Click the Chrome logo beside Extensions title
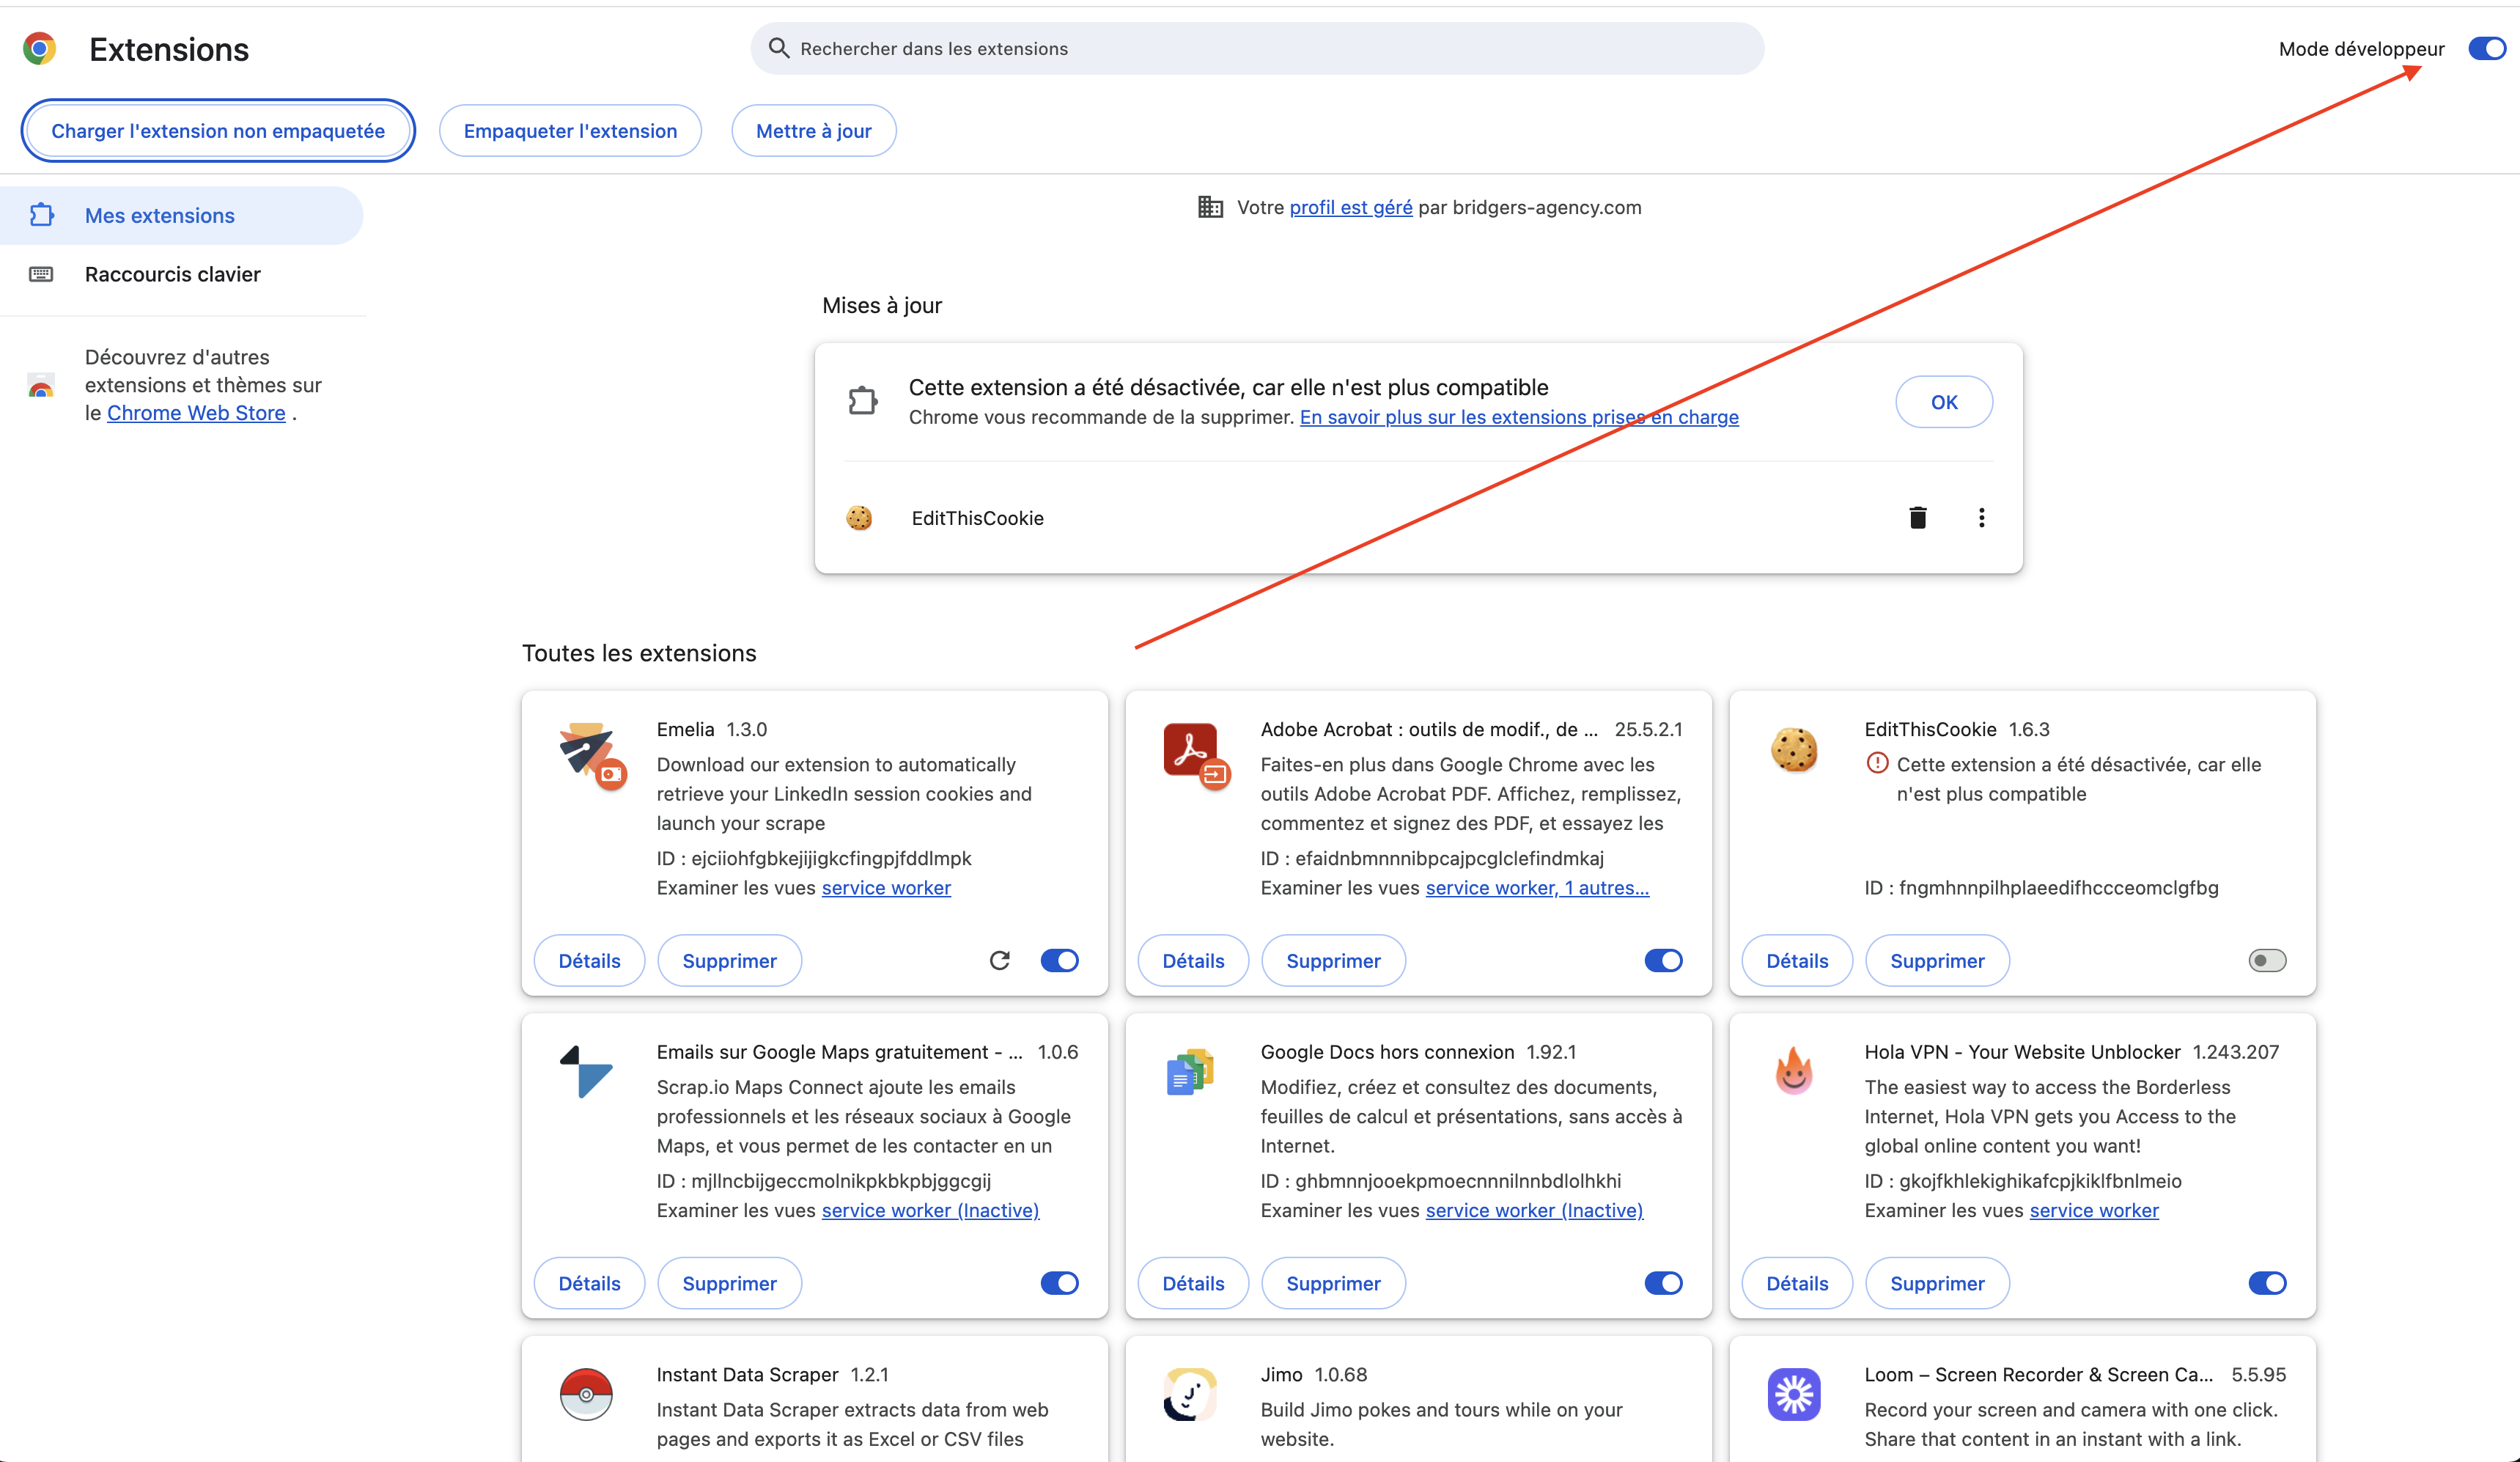This screenshot has width=2520, height=1462. point(40,49)
